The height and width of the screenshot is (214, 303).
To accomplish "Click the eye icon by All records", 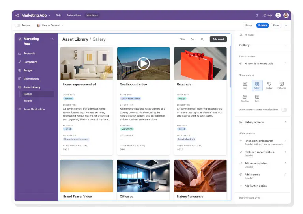I will point(241,63).
